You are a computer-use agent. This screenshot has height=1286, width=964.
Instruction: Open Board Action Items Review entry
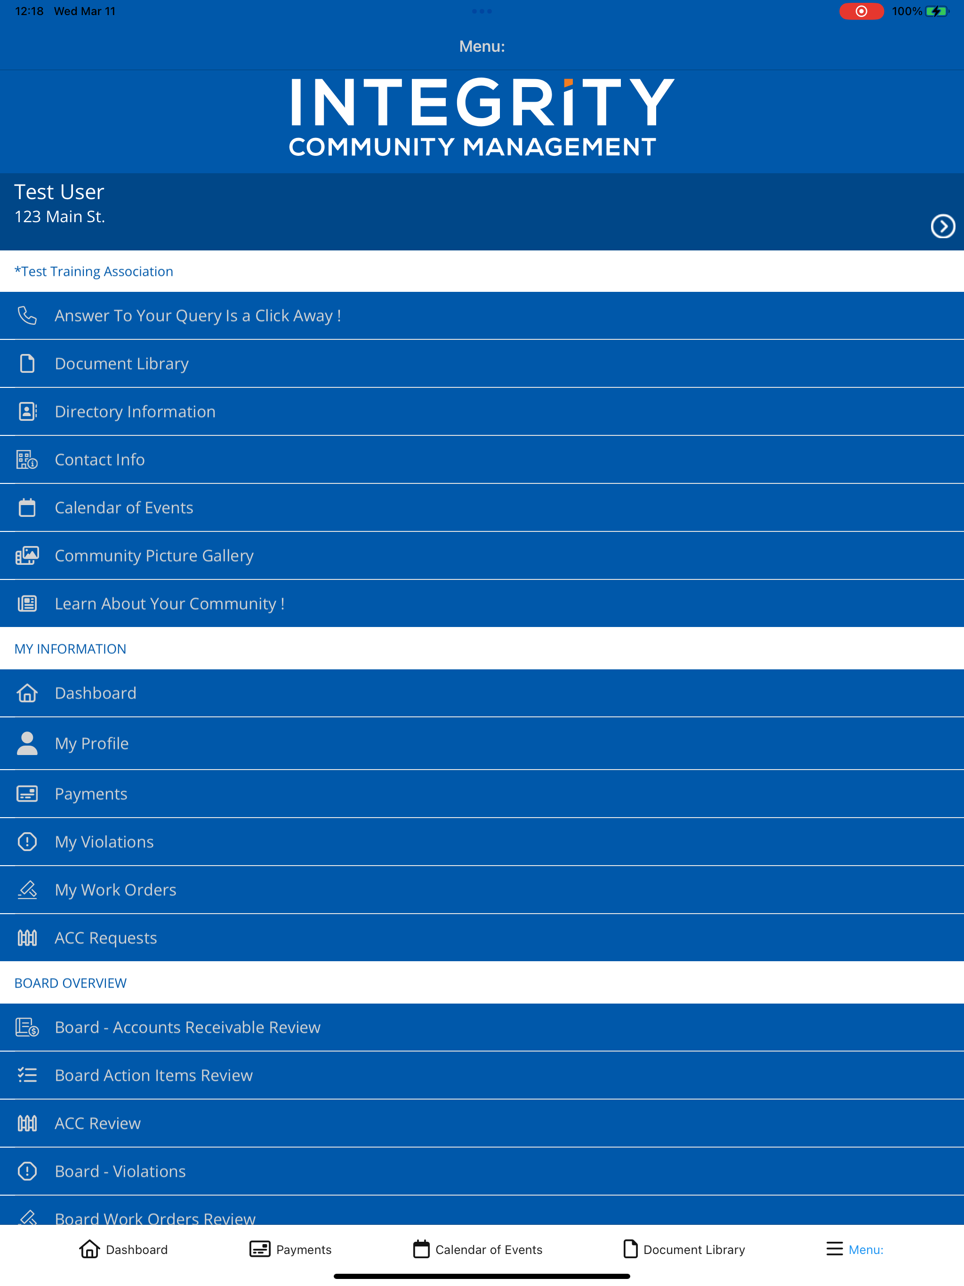pos(482,1075)
